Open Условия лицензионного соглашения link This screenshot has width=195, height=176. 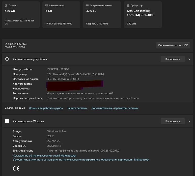pos(81,160)
